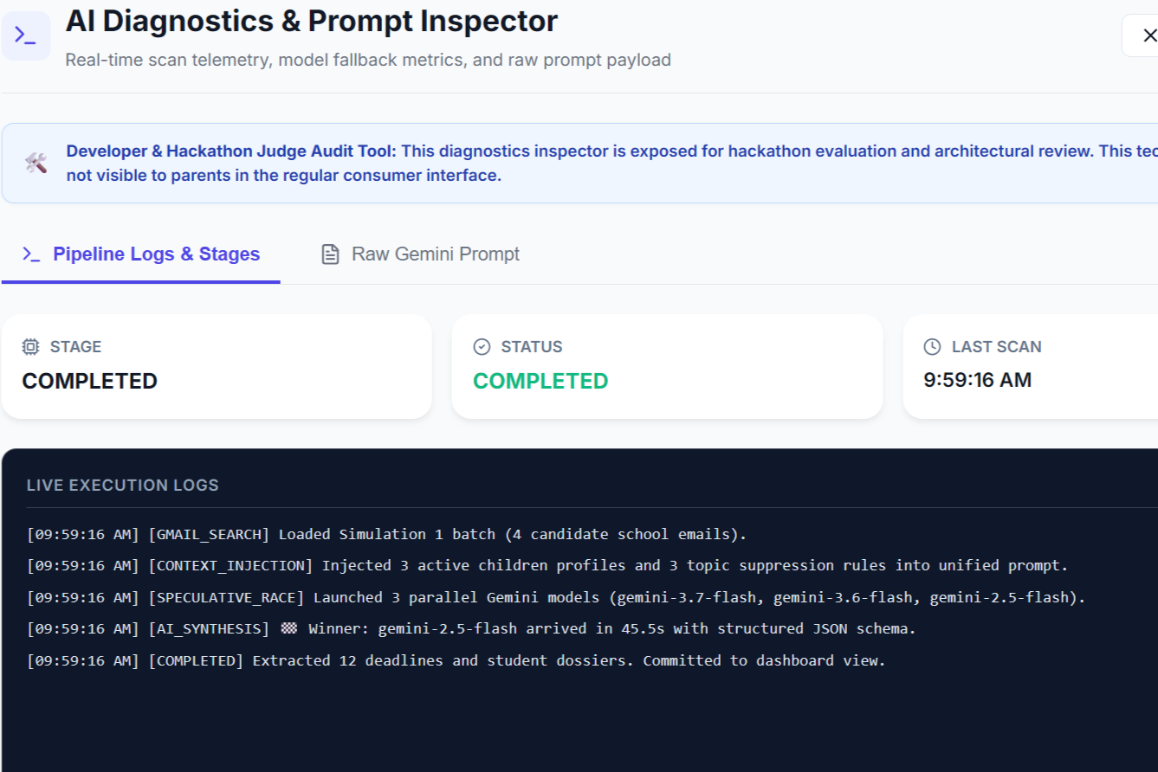Open the Raw Gemini Prompt tab

pyautogui.click(x=420, y=254)
